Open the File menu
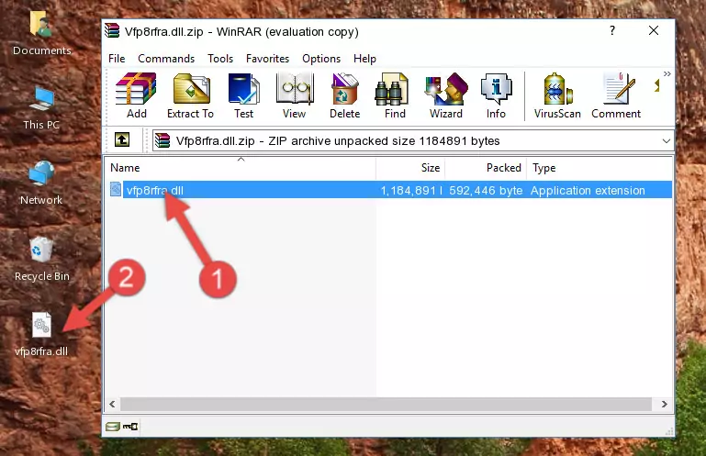The height and width of the screenshot is (456, 706). point(117,59)
